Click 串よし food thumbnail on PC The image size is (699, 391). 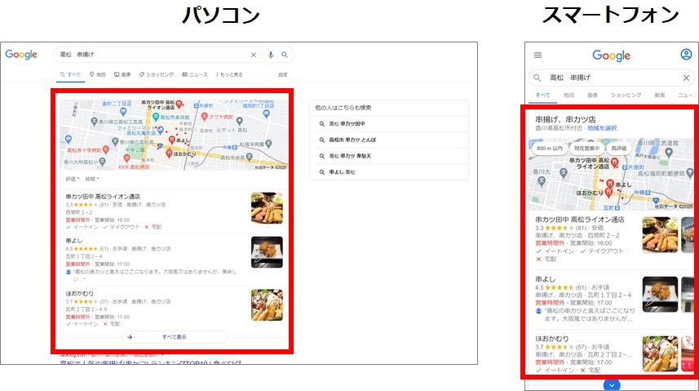(267, 252)
